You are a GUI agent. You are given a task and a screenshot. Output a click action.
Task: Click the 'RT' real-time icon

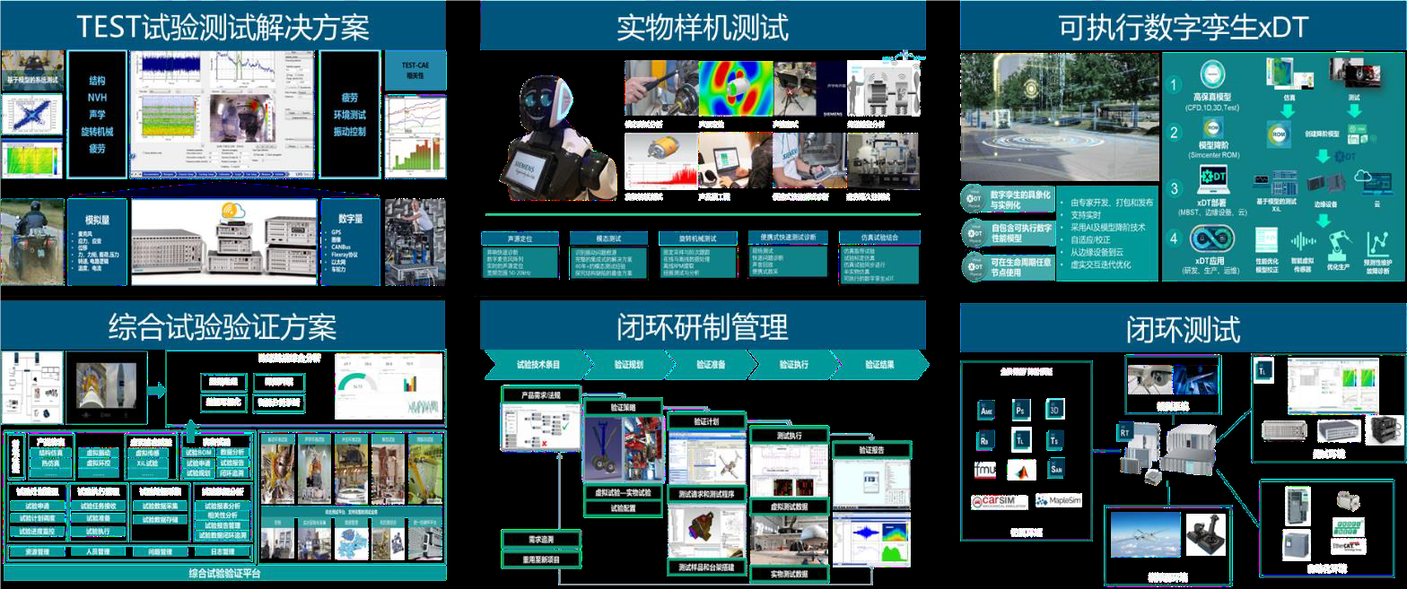(1126, 432)
